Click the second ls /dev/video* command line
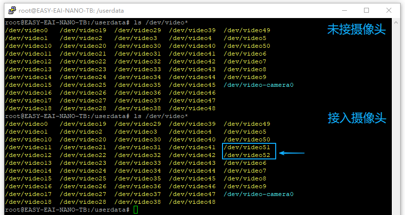Viewport: 405px width, 215px height. (x=96, y=116)
